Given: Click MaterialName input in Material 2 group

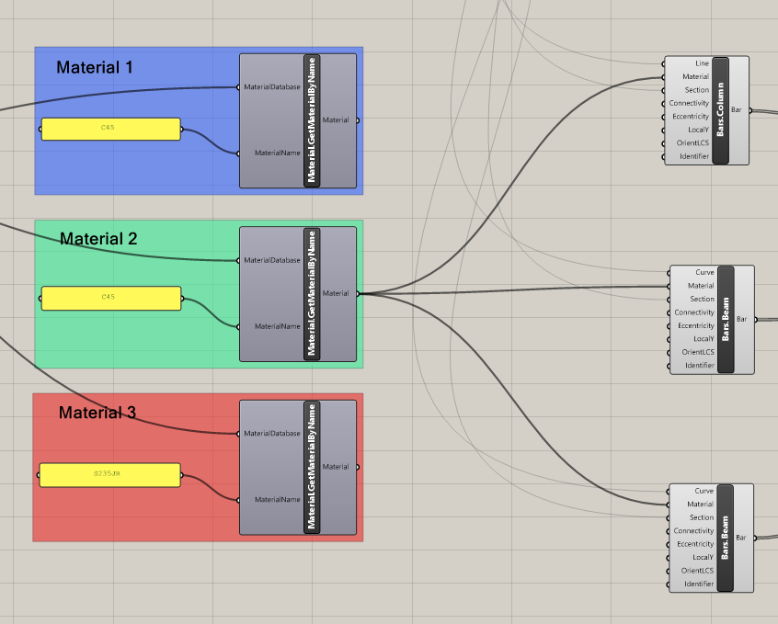Looking at the screenshot, I should (278, 326).
